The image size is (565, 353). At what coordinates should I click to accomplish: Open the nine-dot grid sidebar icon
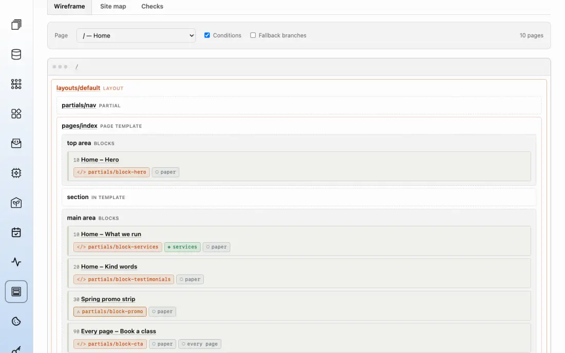click(x=16, y=84)
